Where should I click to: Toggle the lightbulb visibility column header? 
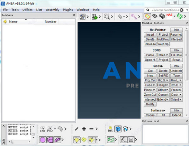[x=5, y=21]
